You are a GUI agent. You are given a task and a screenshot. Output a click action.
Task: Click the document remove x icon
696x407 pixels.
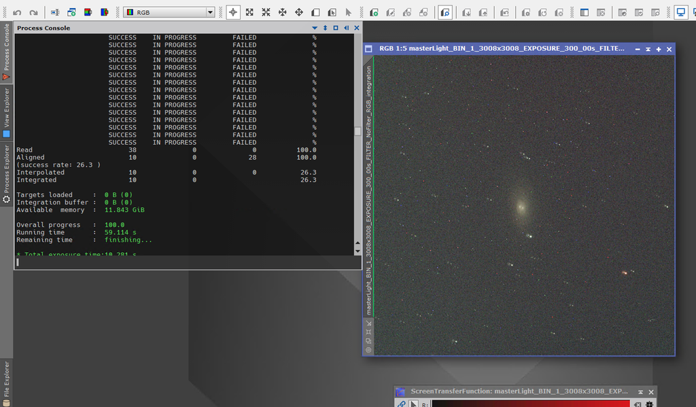559,12
